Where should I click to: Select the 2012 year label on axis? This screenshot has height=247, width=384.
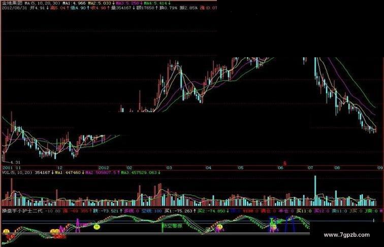point(103,168)
